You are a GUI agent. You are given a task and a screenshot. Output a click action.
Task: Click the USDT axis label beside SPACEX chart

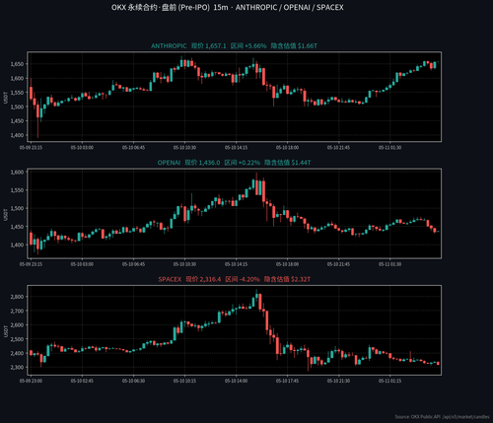coord(6,331)
